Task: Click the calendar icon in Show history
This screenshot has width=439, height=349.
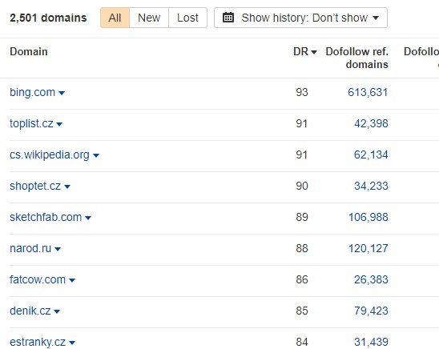Action: [x=228, y=18]
